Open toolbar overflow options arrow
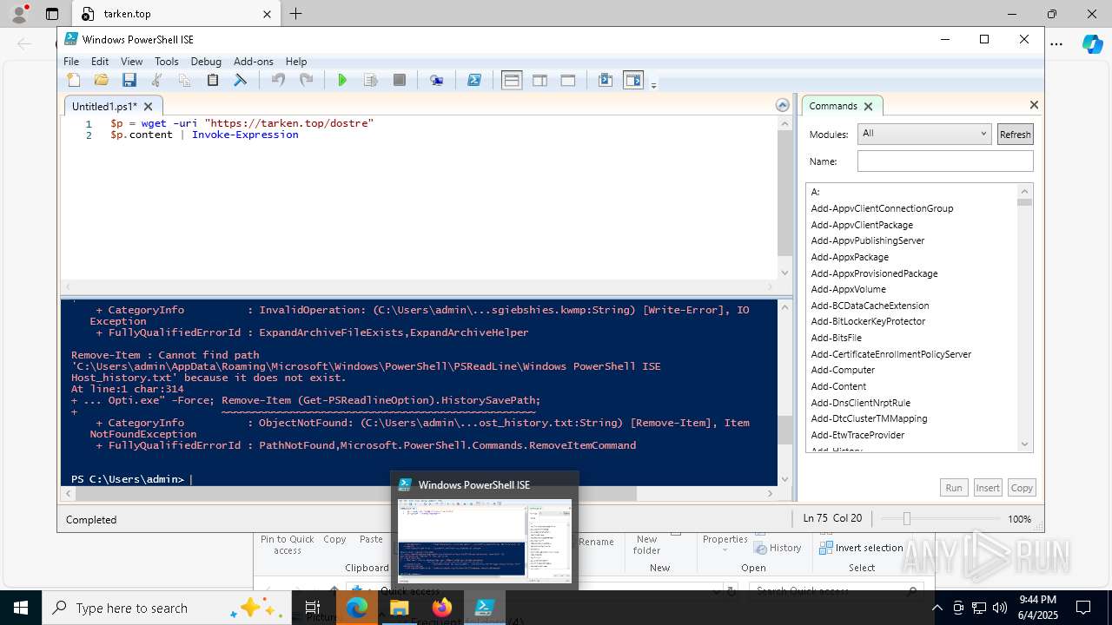The image size is (1112, 625). (x=653, y=84)
